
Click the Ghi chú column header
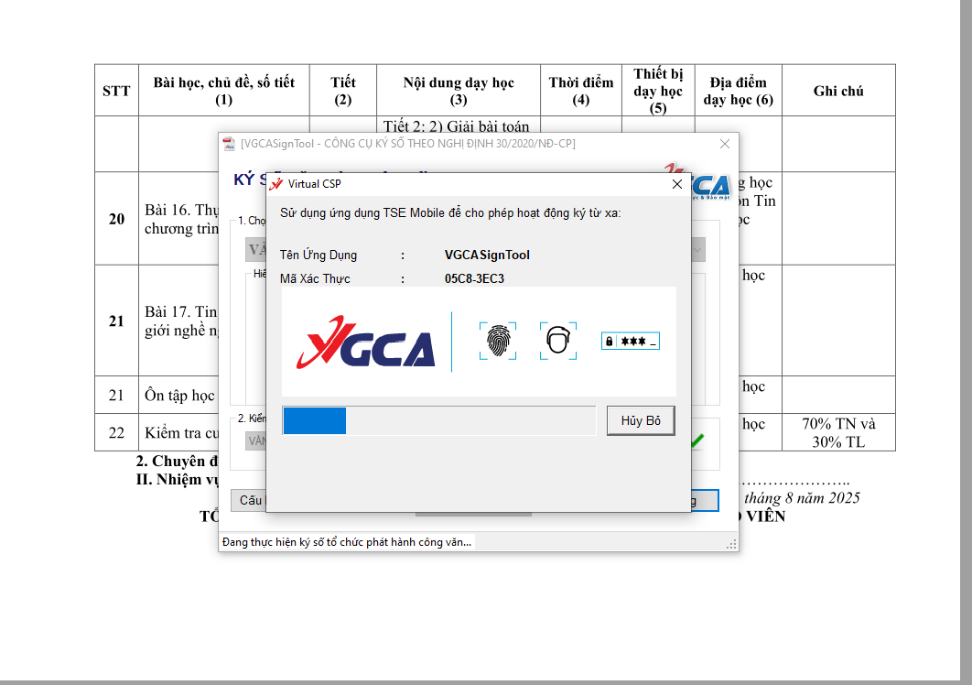tap(838, 91)
